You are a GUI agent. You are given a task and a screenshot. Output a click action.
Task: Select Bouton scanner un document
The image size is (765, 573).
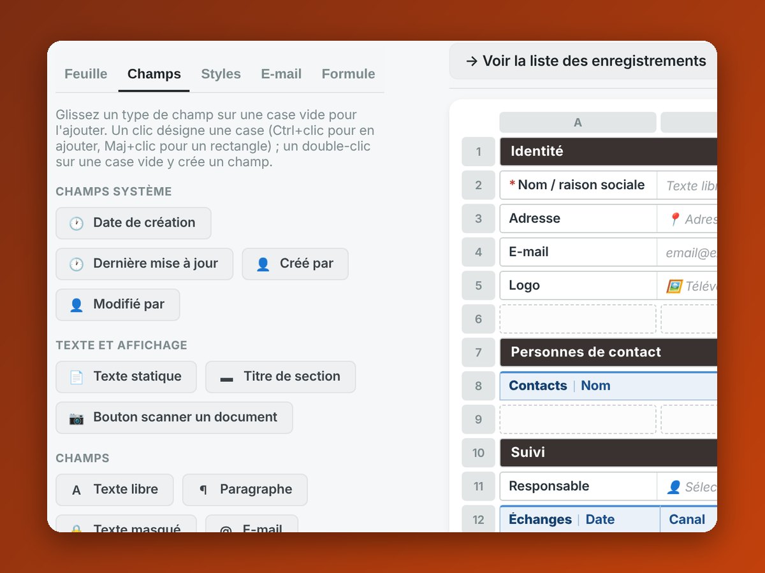(x=174, y=418)
